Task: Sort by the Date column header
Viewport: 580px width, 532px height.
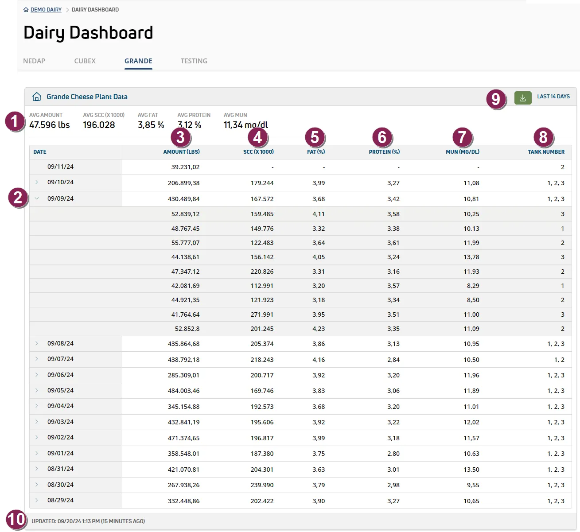Action: coord(40,152)
